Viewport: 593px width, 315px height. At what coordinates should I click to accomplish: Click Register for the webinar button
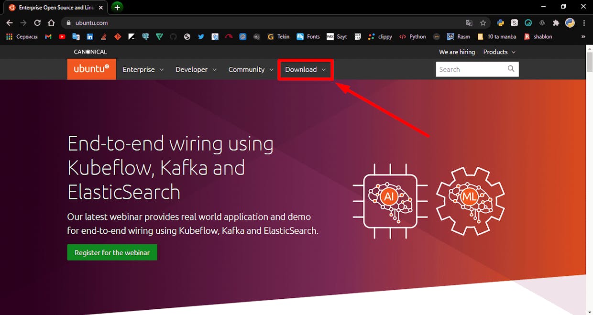coord(112,252)
